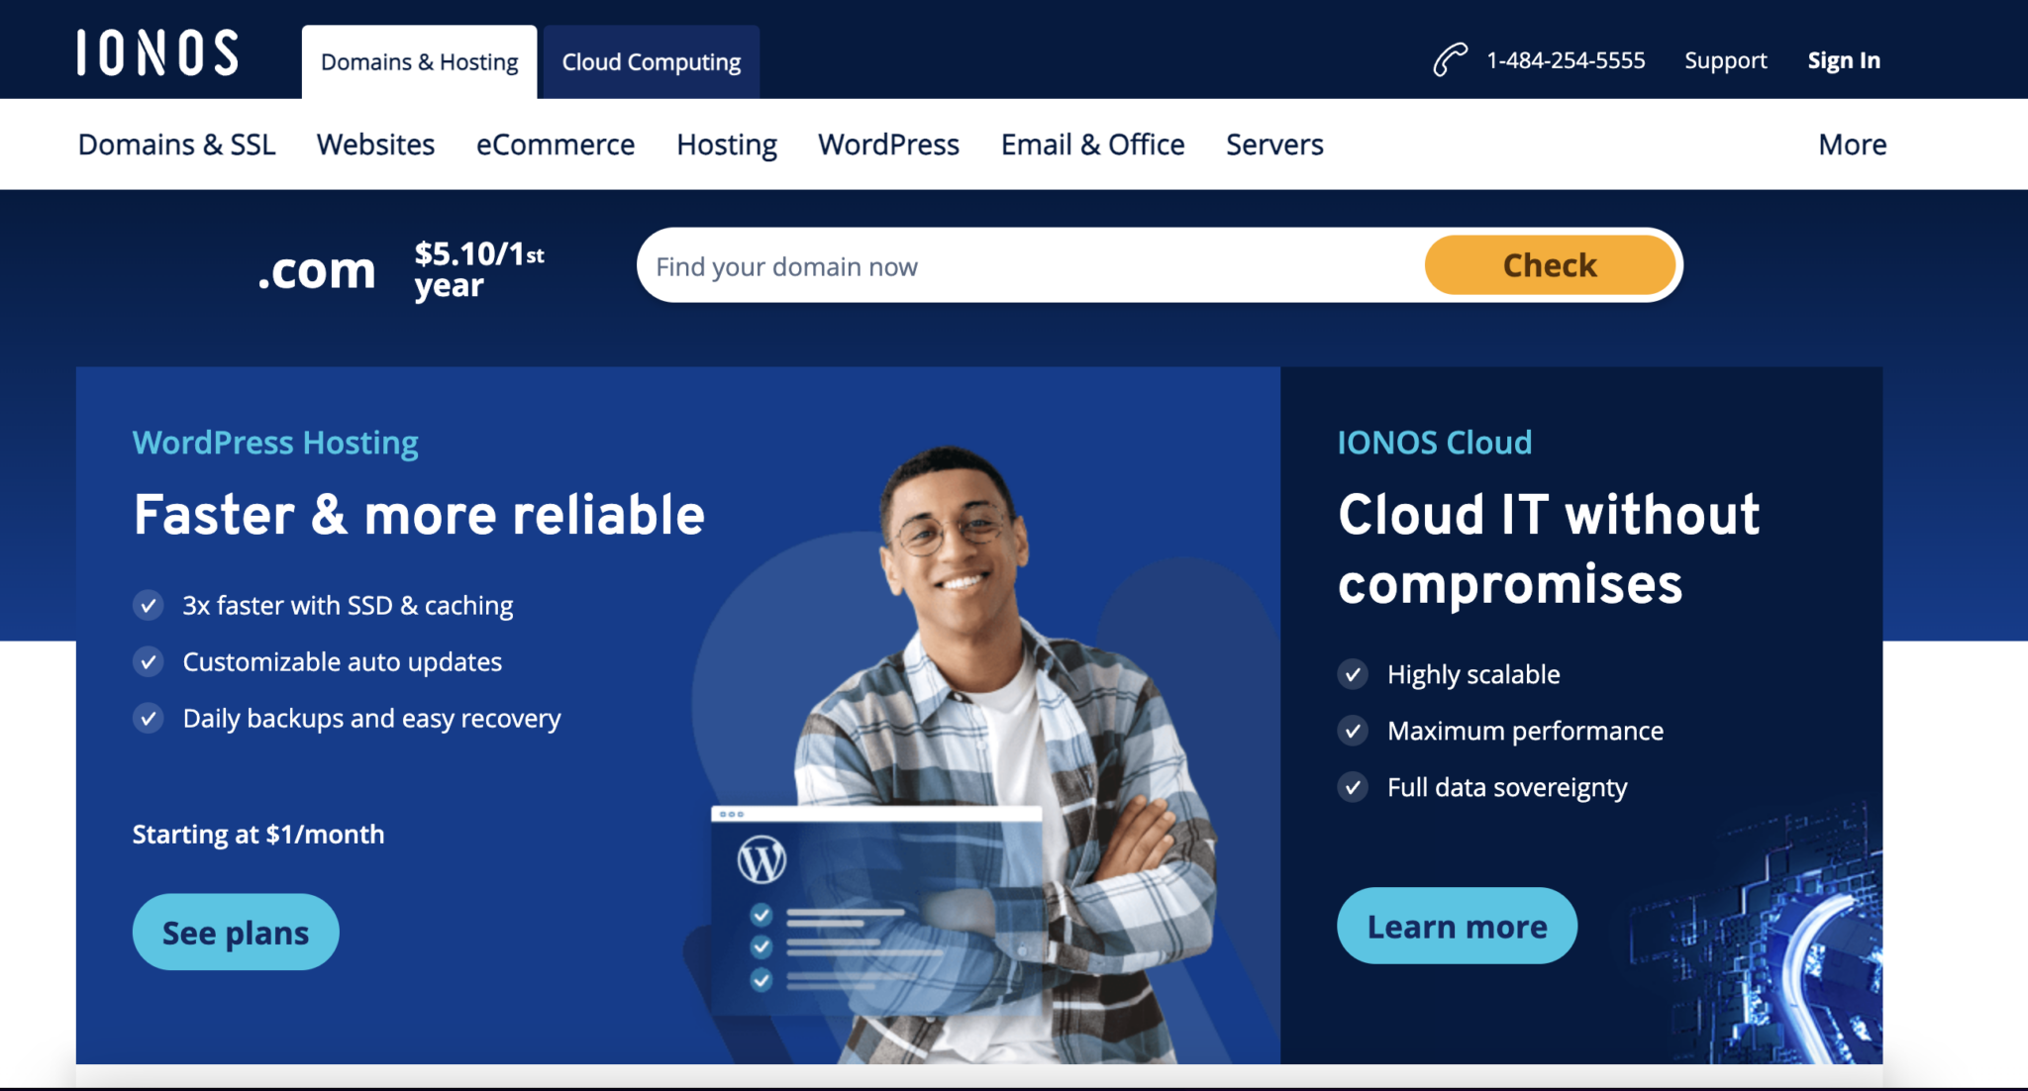Click the WordPress logo in the illustration
Viewport: 2028px width, 1091px height.
coord(760,861)
